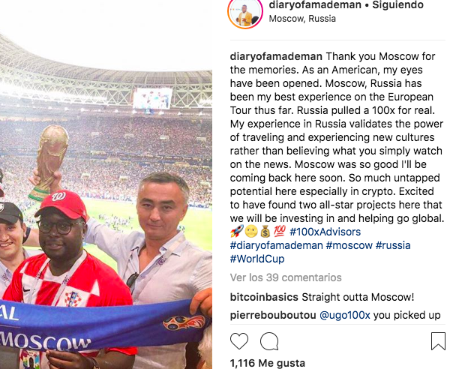Open the Moscow, Russia location link
This screenshot has height=369, width=456.
tap(302, 19)
